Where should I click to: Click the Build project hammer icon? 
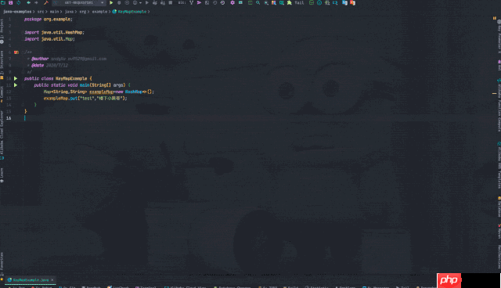pyautogui.click(x=45, y=3)
